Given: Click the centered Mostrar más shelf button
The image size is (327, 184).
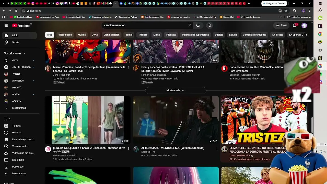Looking at the screenshot, I should (176, 90).
